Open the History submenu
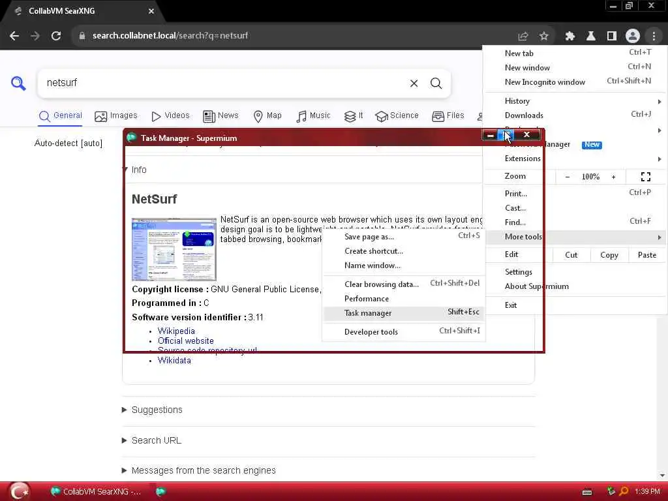This screenshot has width=668, height=501. coord(575,101)
